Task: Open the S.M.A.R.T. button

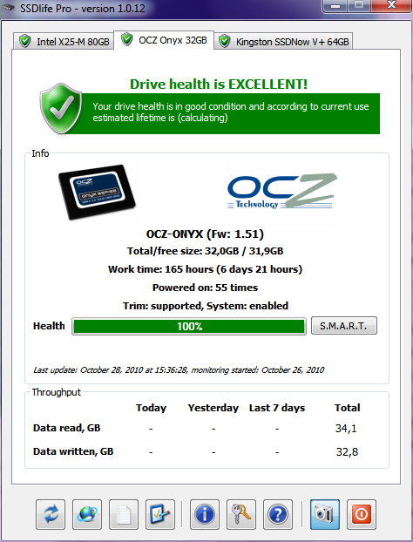Action: (344, 326)
